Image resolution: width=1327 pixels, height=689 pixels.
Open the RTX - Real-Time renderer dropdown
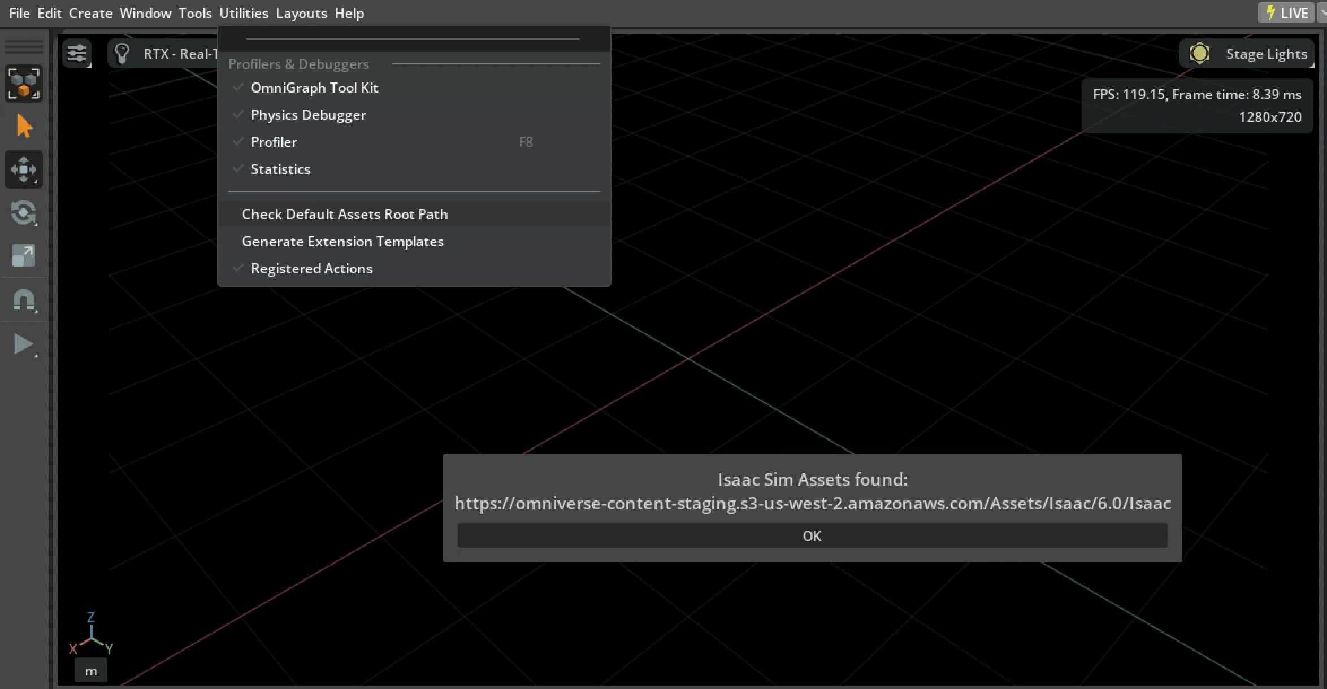(x=181, y=54)
